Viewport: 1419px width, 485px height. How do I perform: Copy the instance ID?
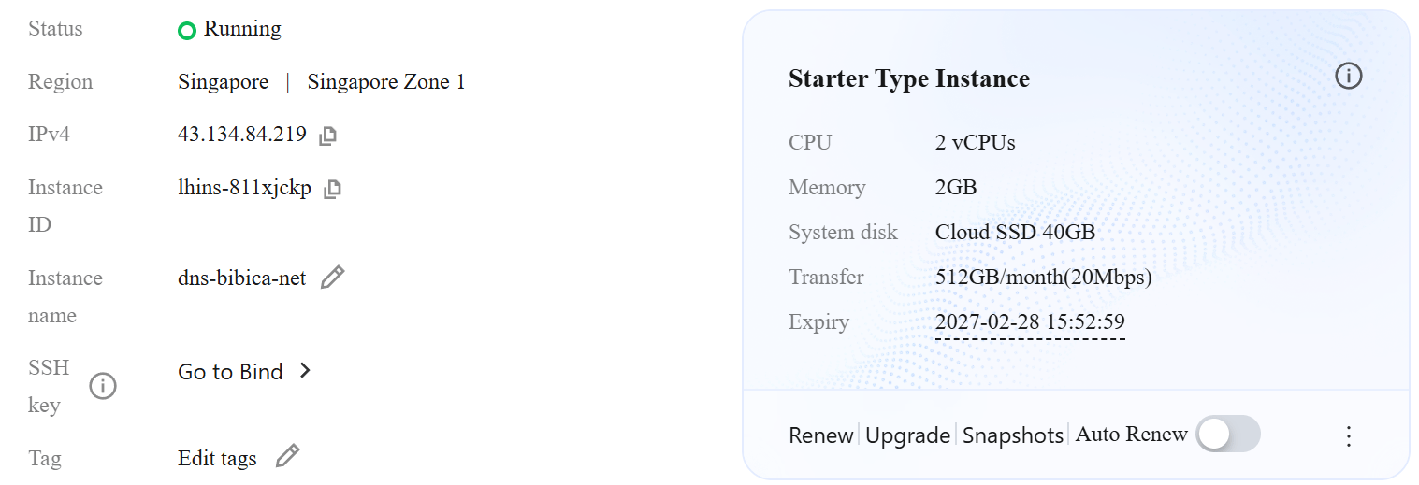click(332, 189)
